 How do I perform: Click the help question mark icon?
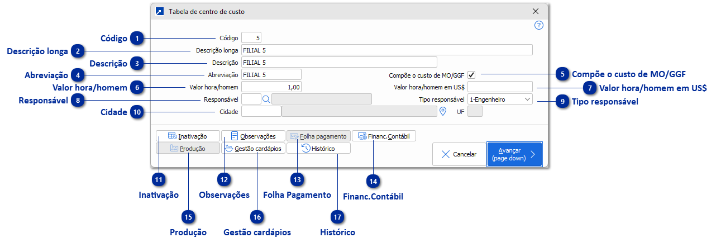539,25
